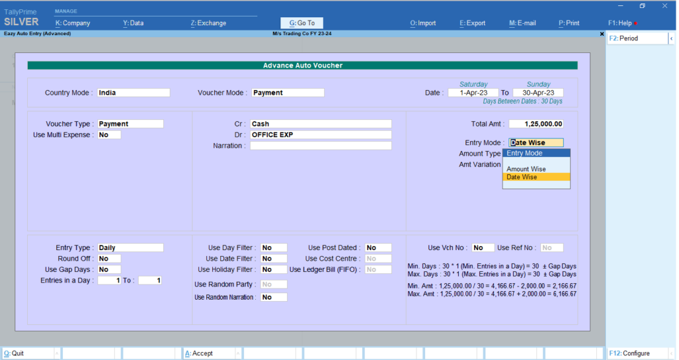Toggle the Use Holiday Filter field
This screenshot has height=360, width=679.
pos(274,270)
